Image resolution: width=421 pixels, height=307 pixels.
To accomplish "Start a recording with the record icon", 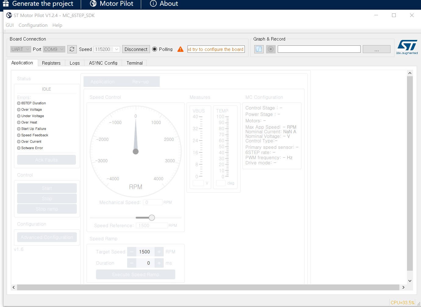I will [x=271, y=49].
